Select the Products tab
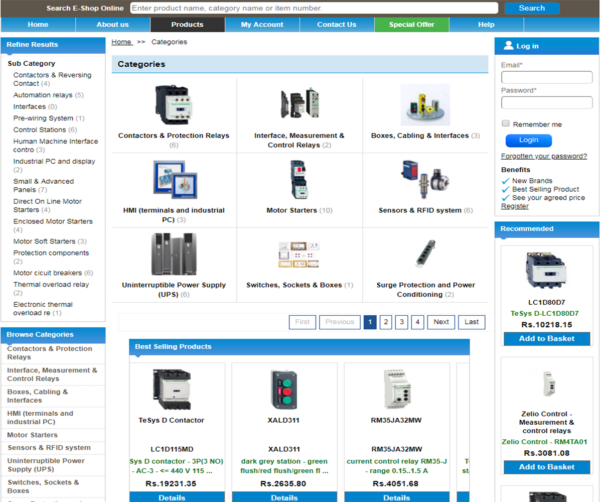This screenshot has height=502, width=602. pyautogui.click(x=188, y=25)
